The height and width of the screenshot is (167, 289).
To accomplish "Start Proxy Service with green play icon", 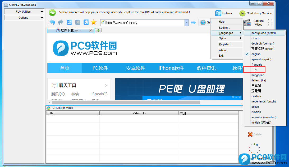I will 242,13.
